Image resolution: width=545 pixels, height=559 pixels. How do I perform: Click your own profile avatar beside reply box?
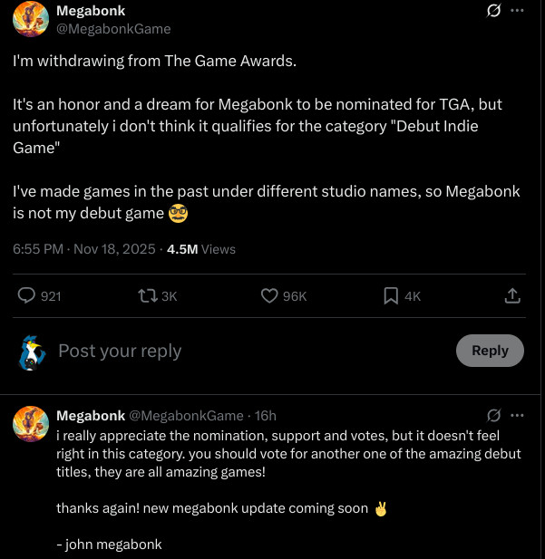click(x=31, y=352)
